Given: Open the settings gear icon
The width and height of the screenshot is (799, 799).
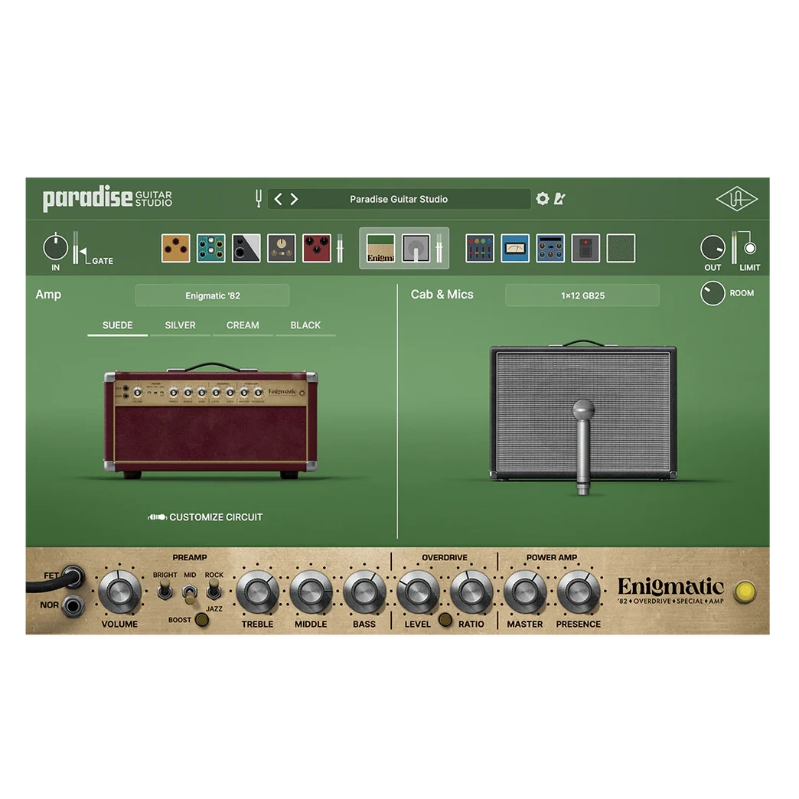Looking at the screenshot, I should (543, 198).
